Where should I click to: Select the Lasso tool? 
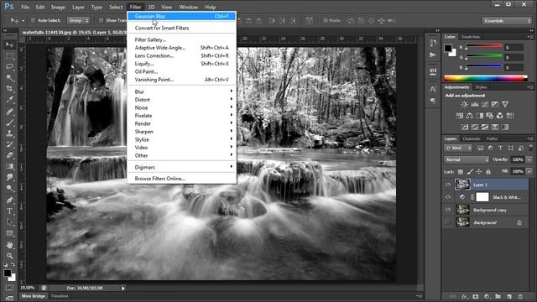pos(9,67)
